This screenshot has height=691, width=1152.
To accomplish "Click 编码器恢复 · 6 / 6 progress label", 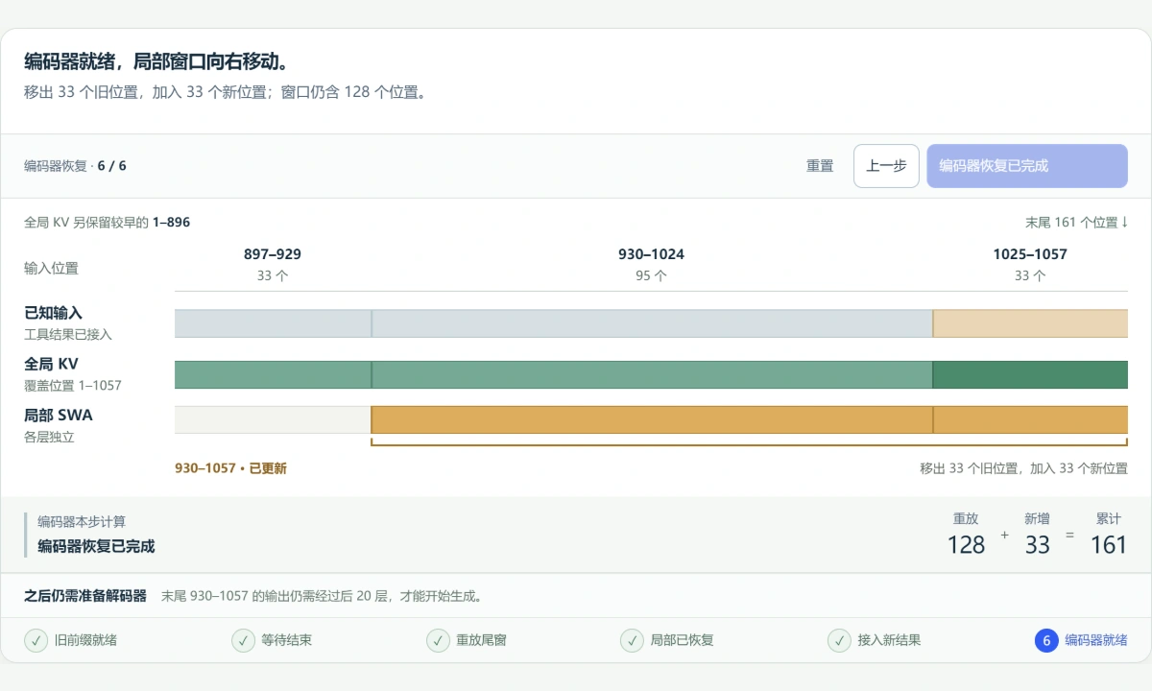I will 75,166.
